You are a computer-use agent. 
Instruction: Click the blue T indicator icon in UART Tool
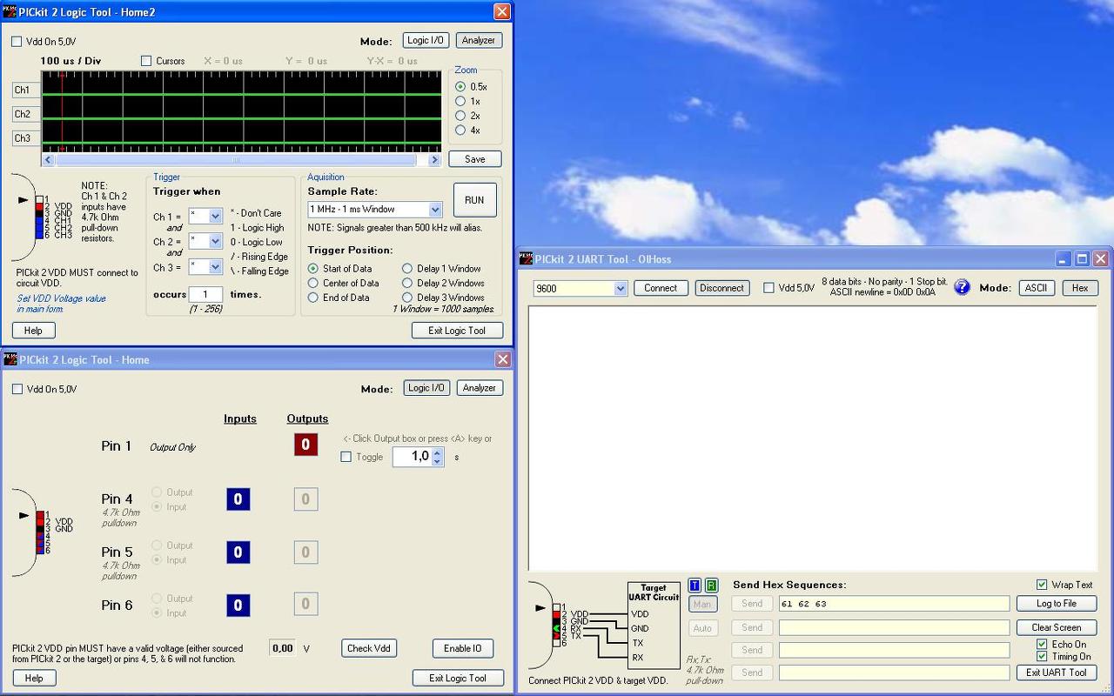(695, 586)
